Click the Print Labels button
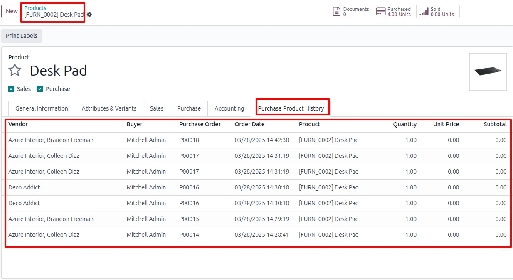This screenshot has height=280, width=513. [x=22, y=36]
